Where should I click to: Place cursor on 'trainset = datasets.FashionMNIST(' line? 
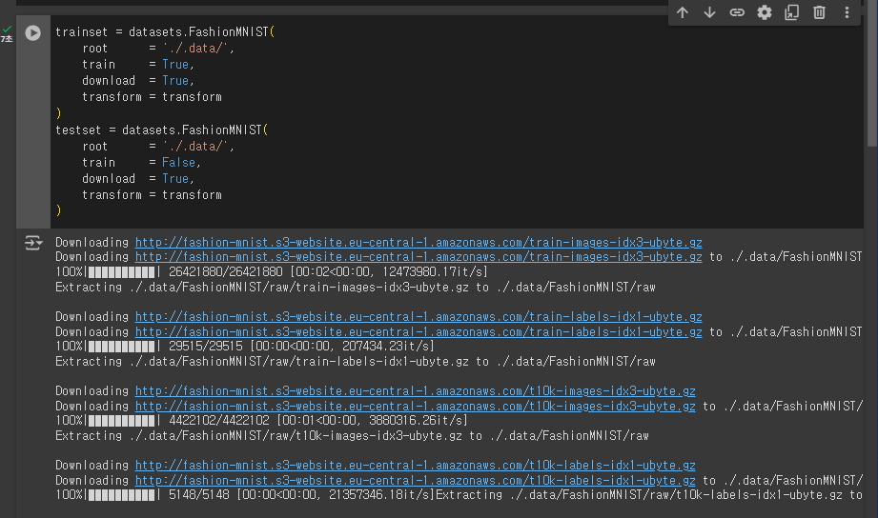(165, 31)
